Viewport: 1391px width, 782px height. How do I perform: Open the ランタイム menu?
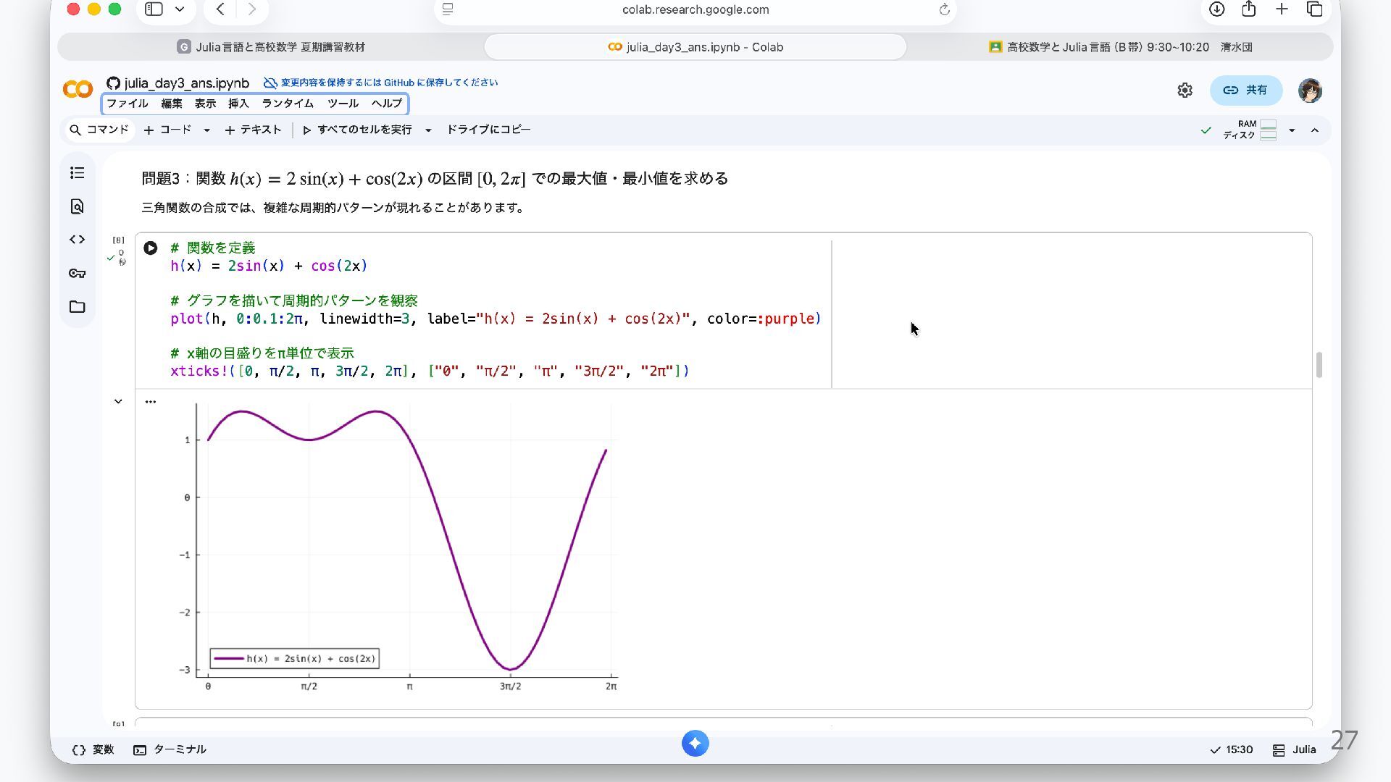click(x=288, y=104)
